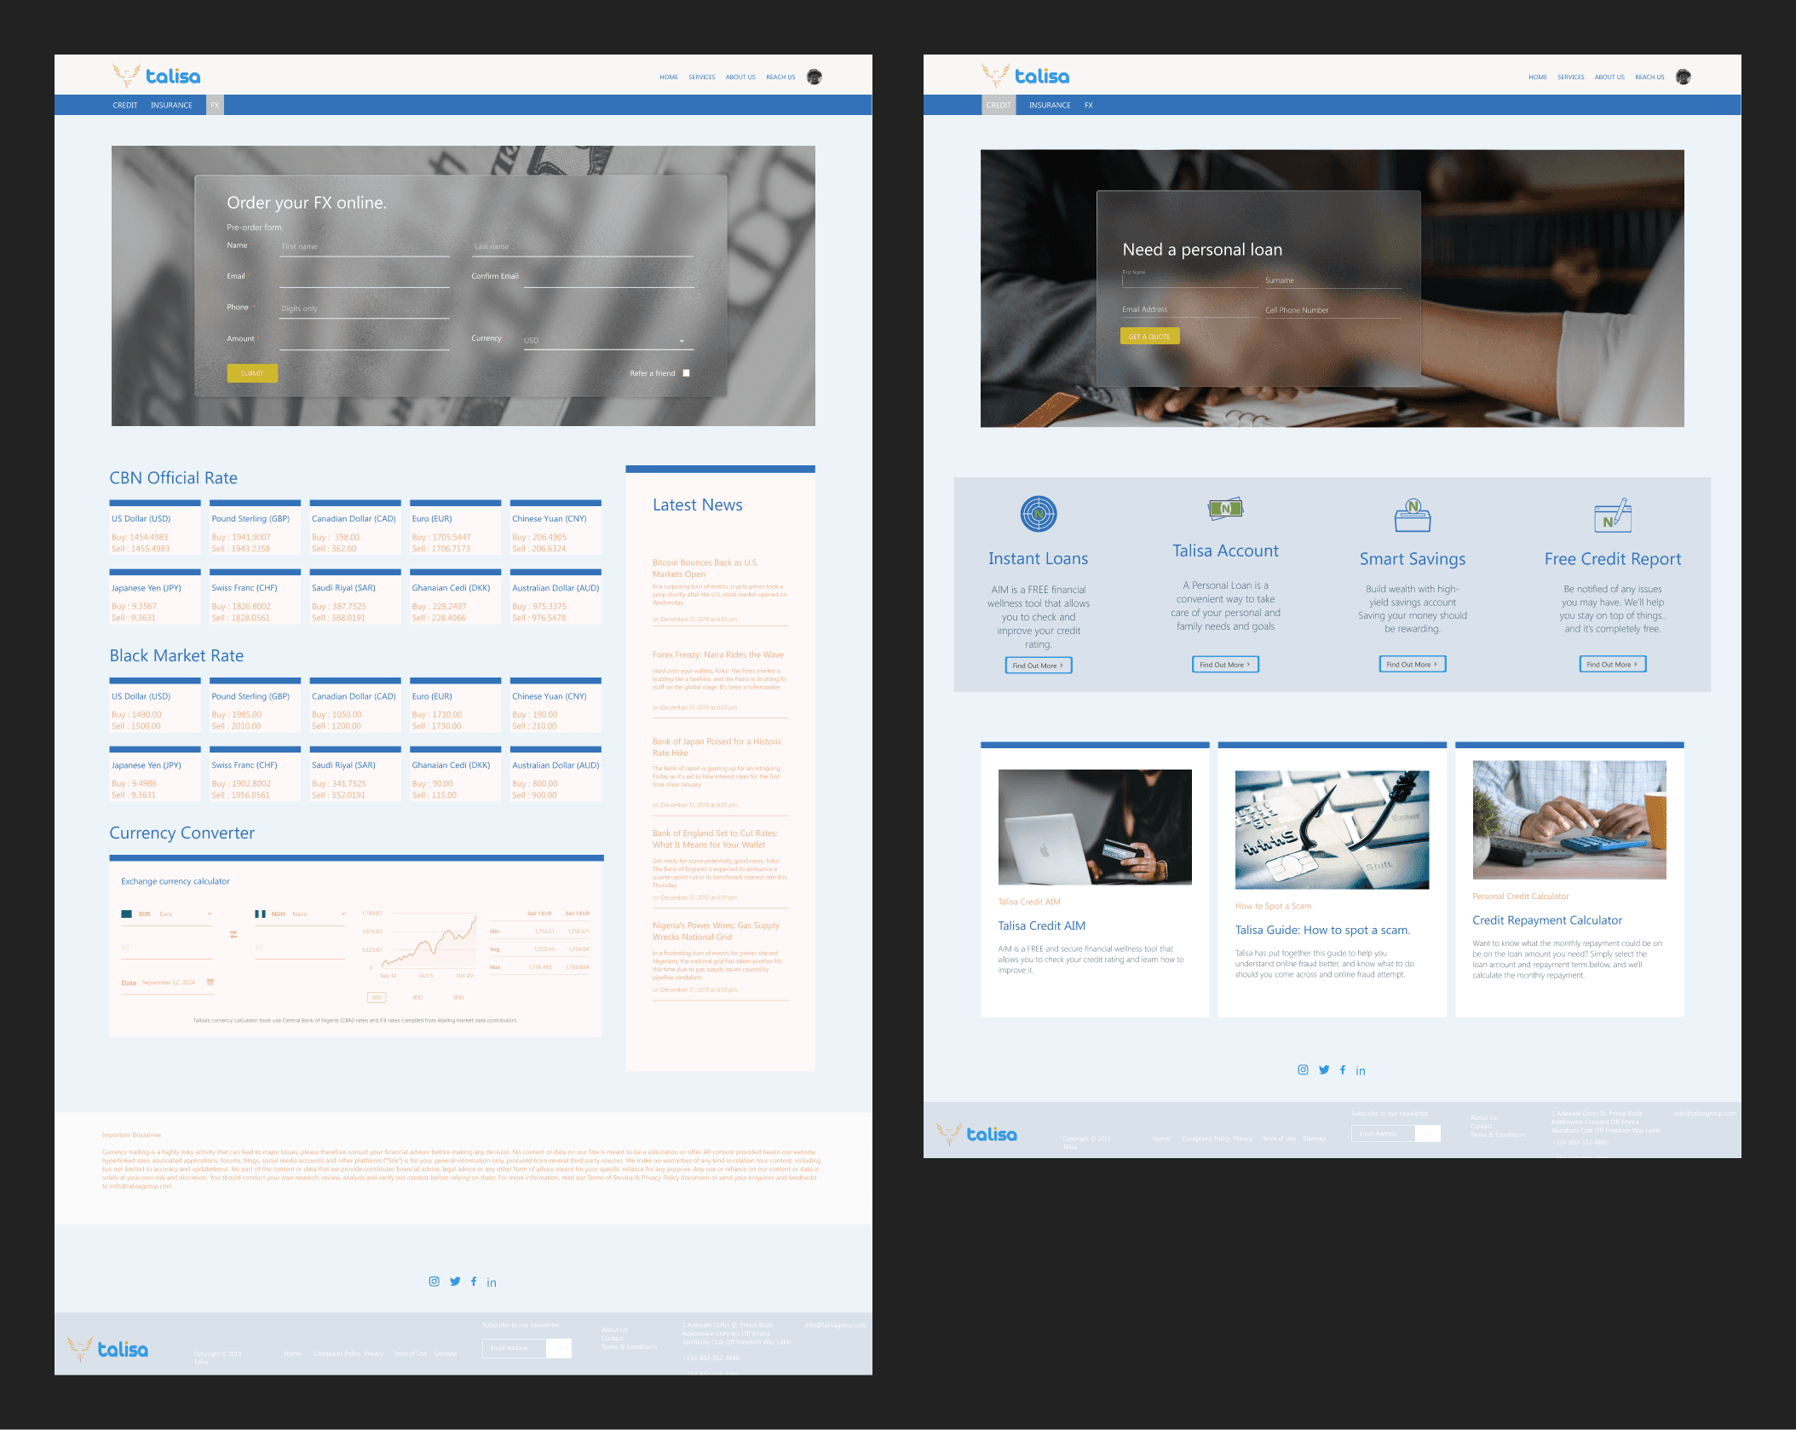Viewport: 1796px width, 1430px height.
Task: Open LinkedIn icon on the Credit page
Action: pos(1361,1071)
